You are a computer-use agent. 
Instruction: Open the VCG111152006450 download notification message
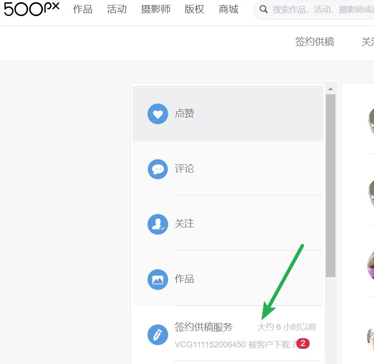point(235,344)
